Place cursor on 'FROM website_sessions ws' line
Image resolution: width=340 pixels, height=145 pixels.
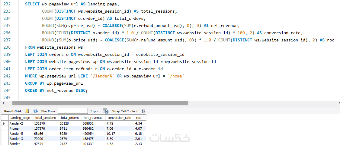point(54,47)
